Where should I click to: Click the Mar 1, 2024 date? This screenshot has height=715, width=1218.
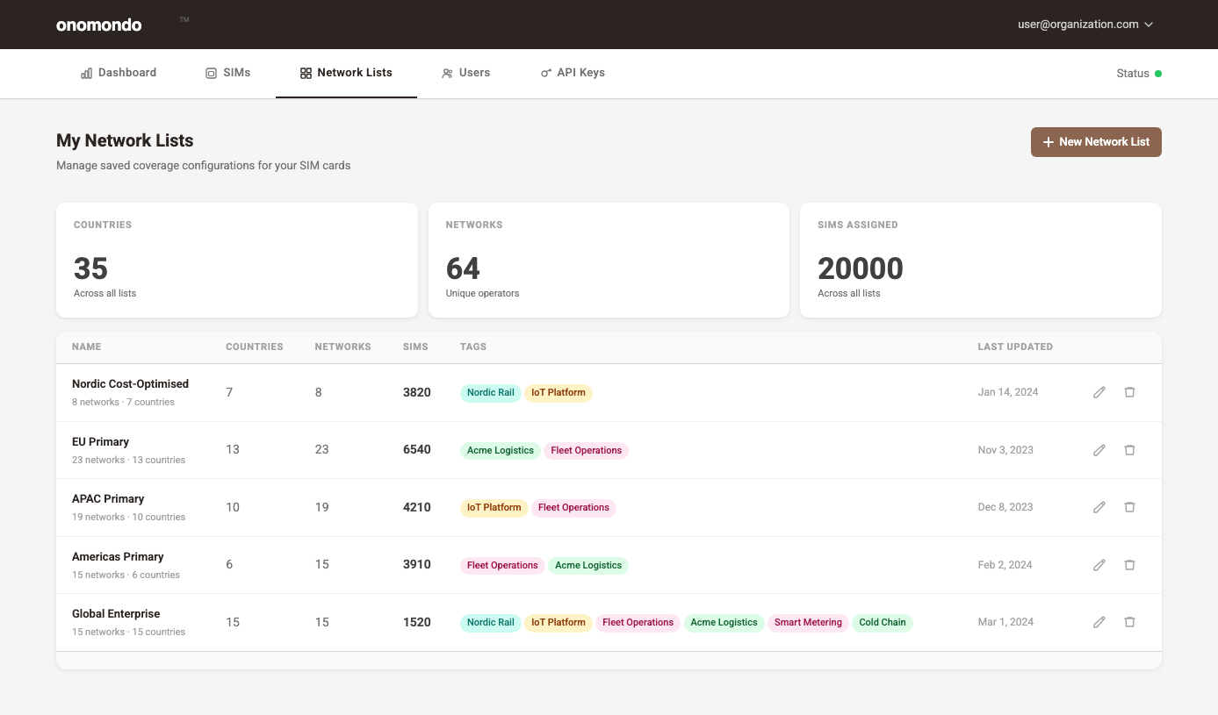point(1005,622)
